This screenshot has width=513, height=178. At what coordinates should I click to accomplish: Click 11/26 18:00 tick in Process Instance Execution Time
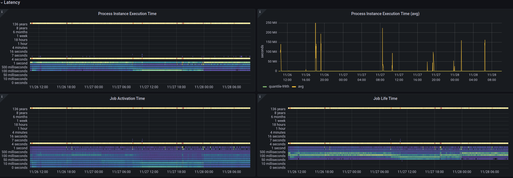click(66, 87)
